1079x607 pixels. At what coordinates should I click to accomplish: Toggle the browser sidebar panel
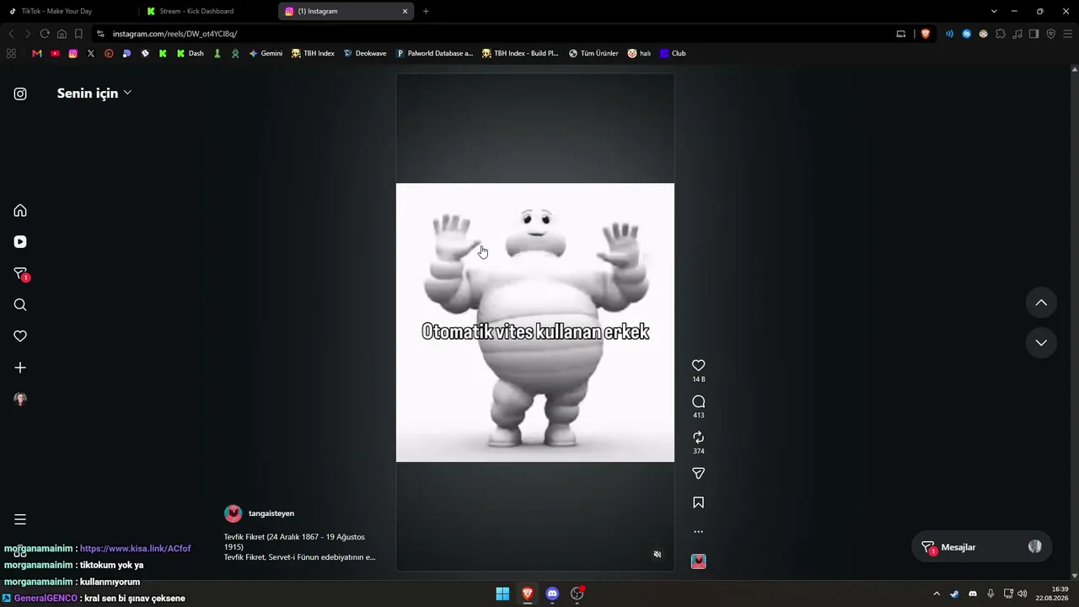[x=1034, y=34]
